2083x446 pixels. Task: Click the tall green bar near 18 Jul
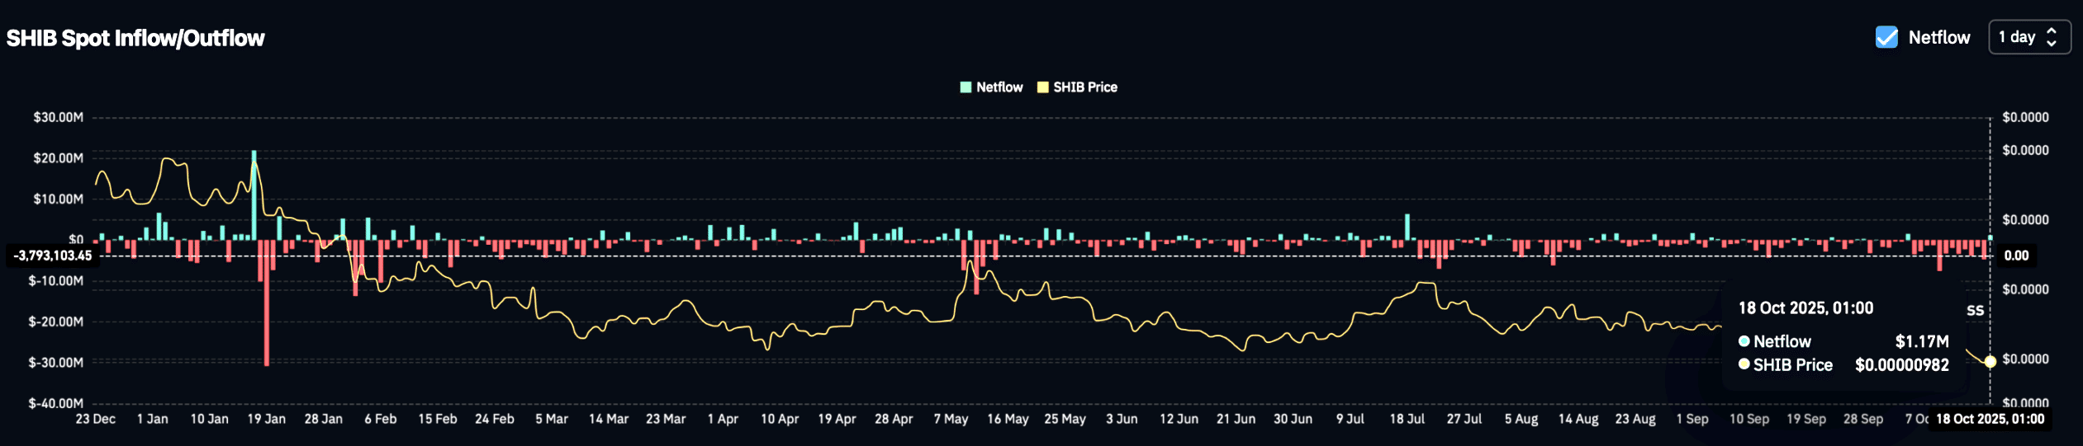1407,228
